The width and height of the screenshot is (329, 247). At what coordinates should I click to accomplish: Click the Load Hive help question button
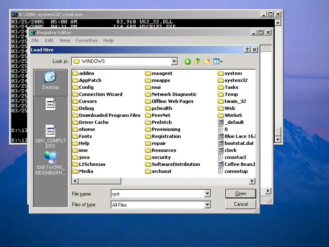pos(247,50)
